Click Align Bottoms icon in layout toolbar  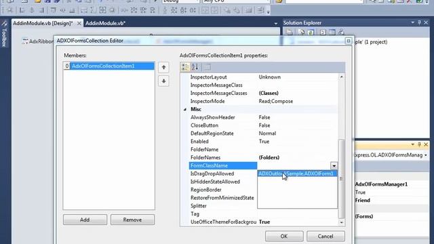(x=73, y=10)
